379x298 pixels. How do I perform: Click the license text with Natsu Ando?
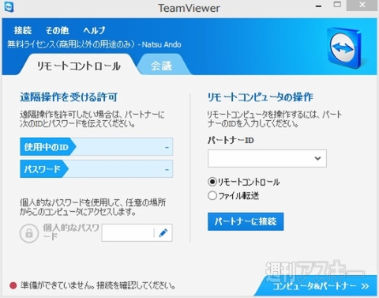pos(94,44)
